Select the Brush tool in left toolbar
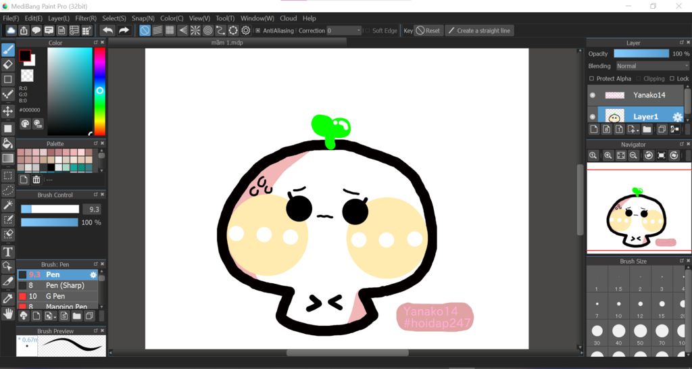 pyautogui.click(x=8, y=50)
